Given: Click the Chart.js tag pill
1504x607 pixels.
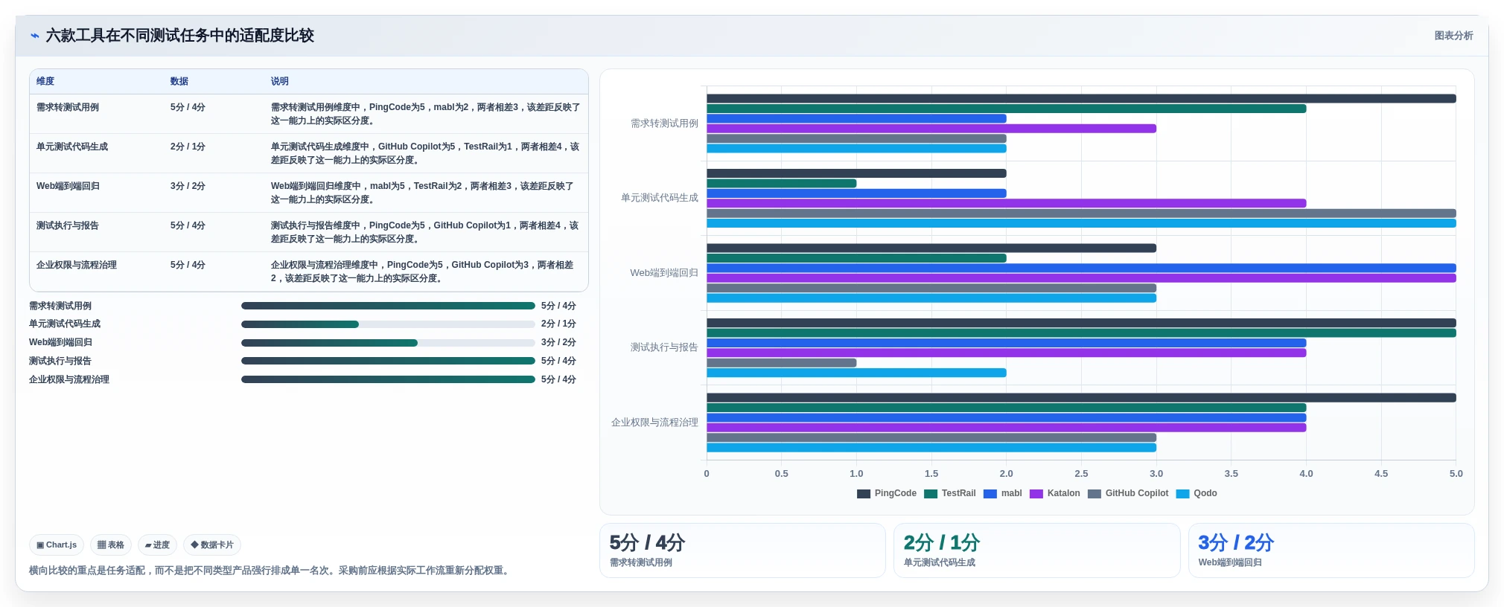Looking at the screenshot, I should pyautogui.click(x=57, y=545).
